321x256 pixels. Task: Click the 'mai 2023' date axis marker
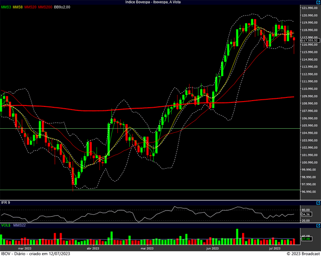(x=147, y=248)
